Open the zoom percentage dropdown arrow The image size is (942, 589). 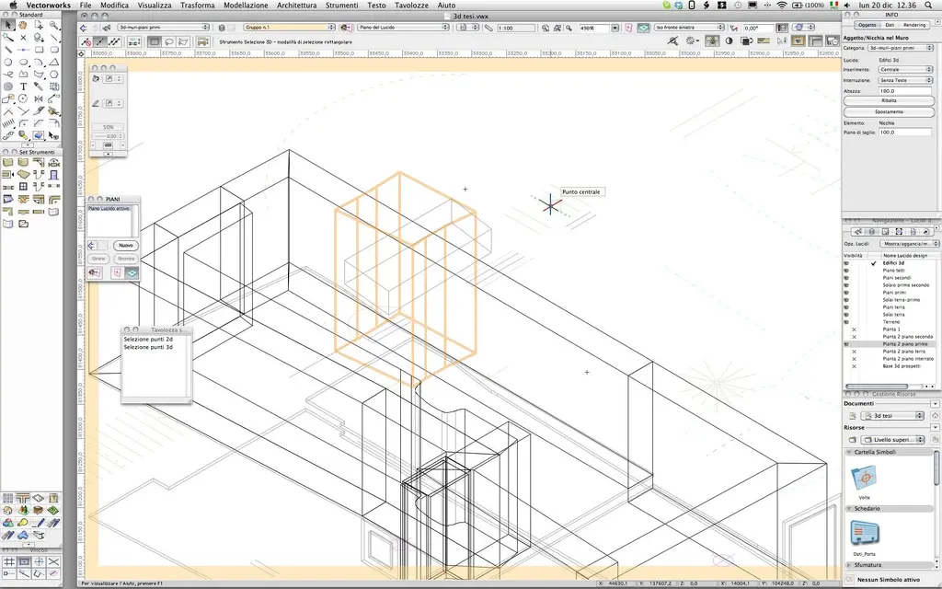[615, 28]
